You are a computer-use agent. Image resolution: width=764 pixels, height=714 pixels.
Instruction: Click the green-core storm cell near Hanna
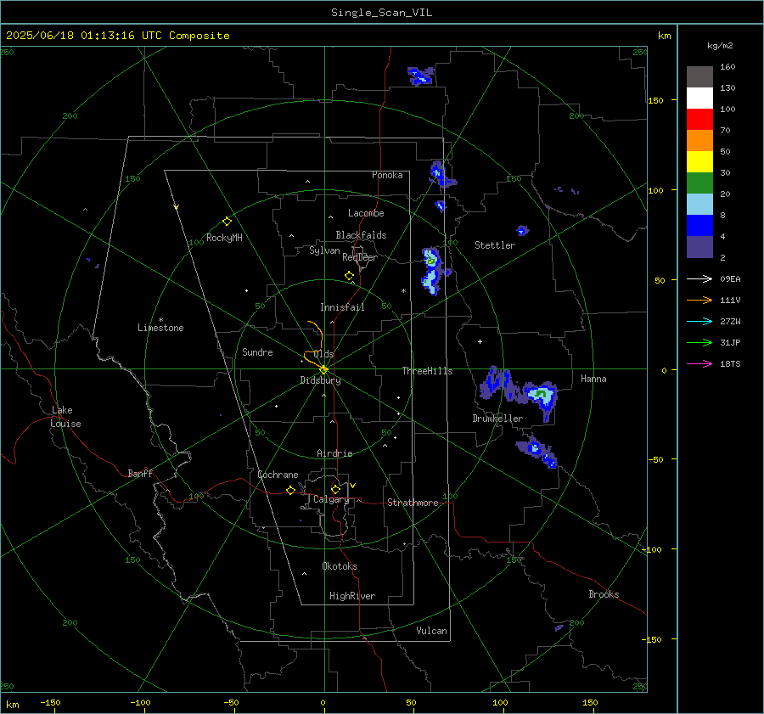[x=540, y=396]
